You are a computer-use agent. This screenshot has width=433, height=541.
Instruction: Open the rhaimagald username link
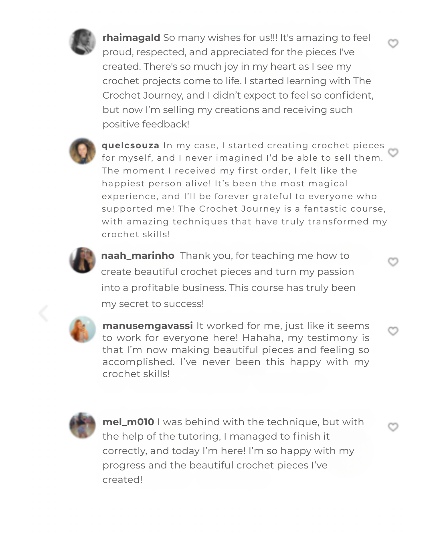[x=131, y=38]
